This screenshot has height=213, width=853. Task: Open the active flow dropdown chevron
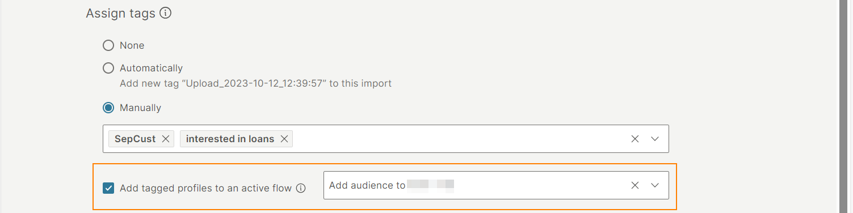pos(655,185)
